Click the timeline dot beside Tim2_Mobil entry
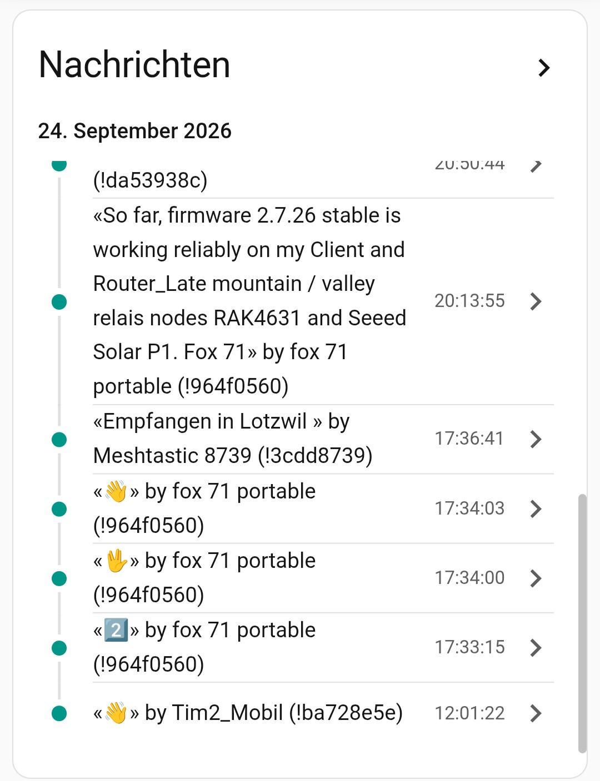600x781 pixels. [x=59, y=713]
